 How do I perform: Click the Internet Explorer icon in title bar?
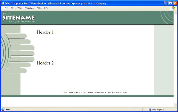click(3, 3)
